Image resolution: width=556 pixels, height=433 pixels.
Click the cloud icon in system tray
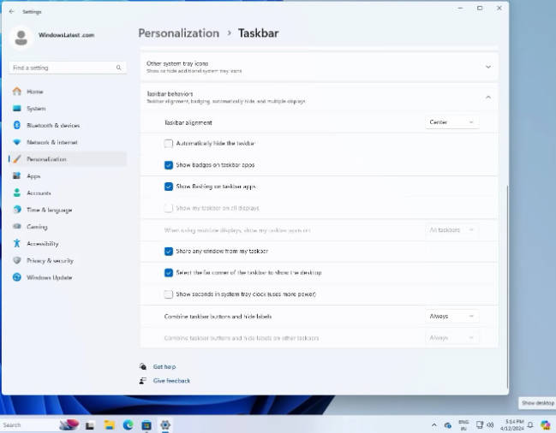(448, 425)
